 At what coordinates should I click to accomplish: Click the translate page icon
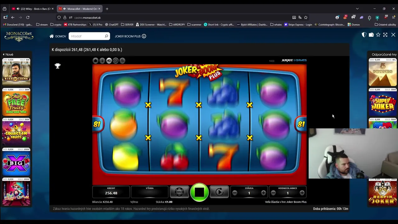coord(300,17)
